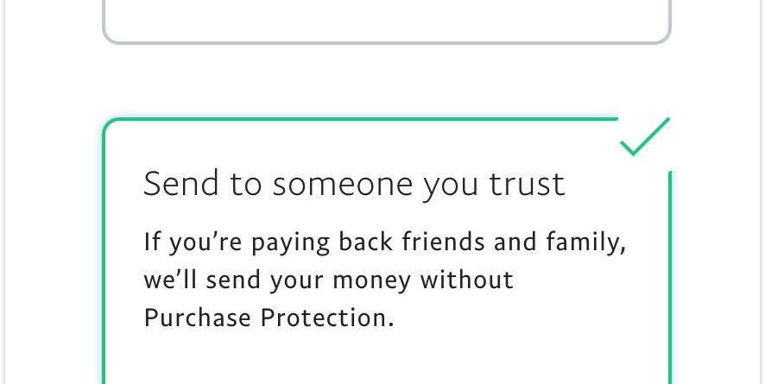Screen dimensions: 765x384
Task: Click the word "Send" in the heading
Action: click(176, 185)
